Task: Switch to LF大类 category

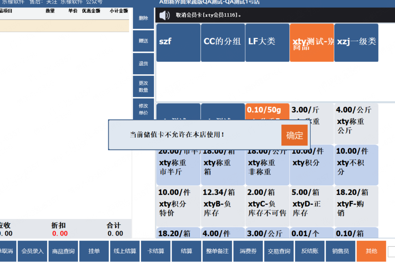Action: click(267, 42)
